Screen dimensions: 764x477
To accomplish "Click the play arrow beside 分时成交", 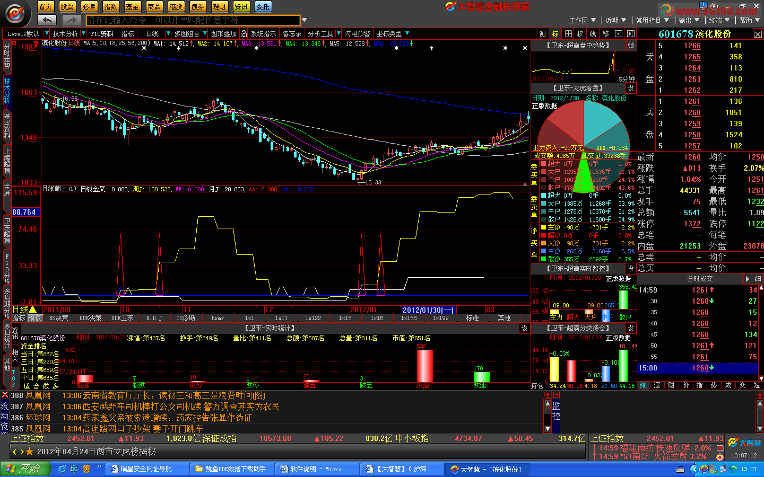I will click(x=747, y=279).
